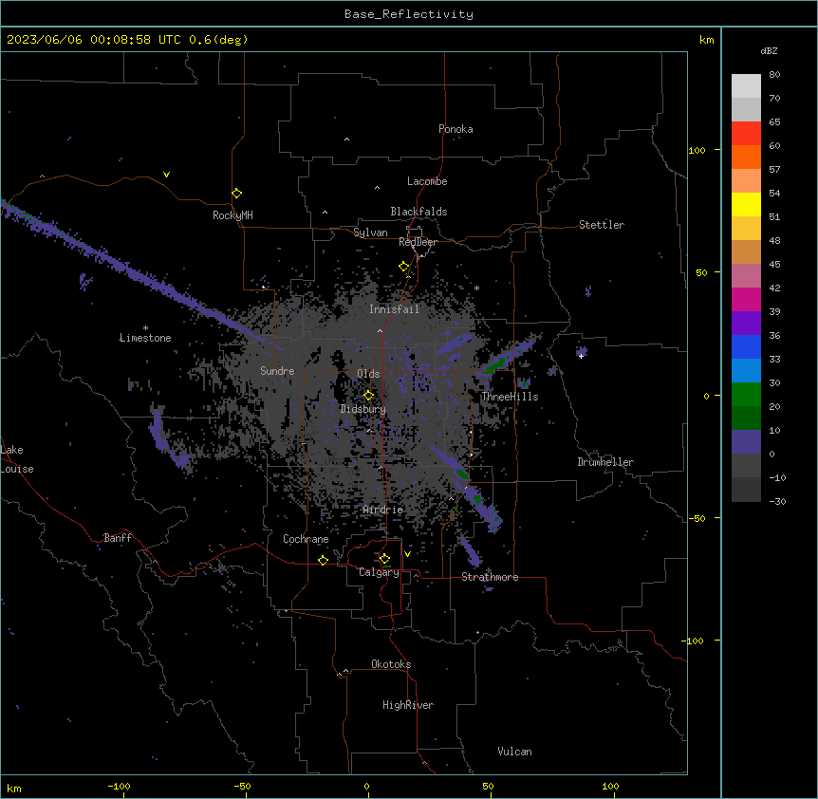Click the Innisfail label
This screenshot has height=799, width=818.
394,309
